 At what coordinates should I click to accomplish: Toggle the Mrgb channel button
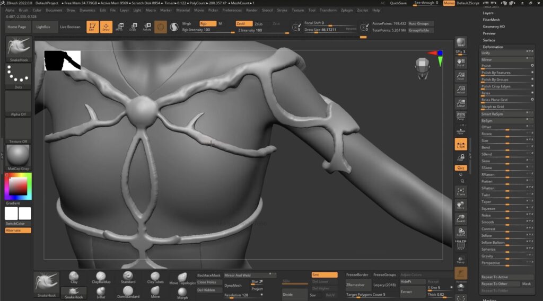187,24
